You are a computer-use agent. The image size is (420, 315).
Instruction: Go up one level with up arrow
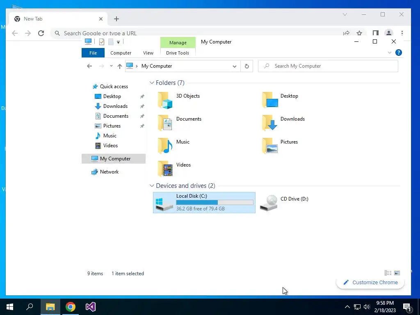(x=119, y=66)
